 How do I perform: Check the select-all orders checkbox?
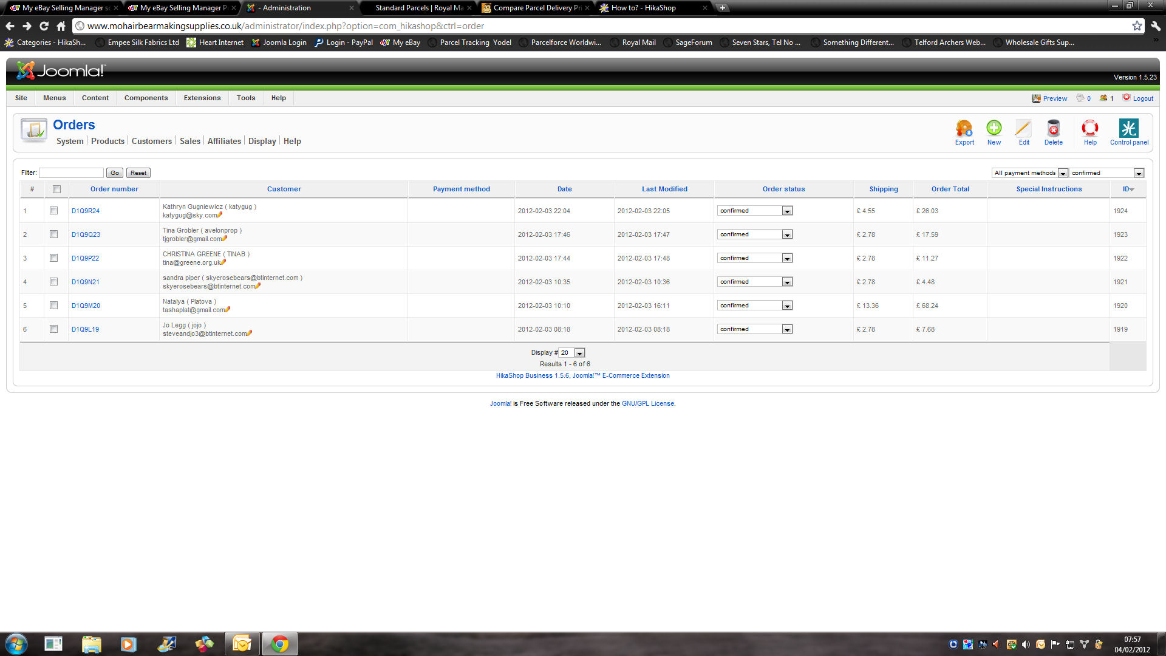click(57, 190)
